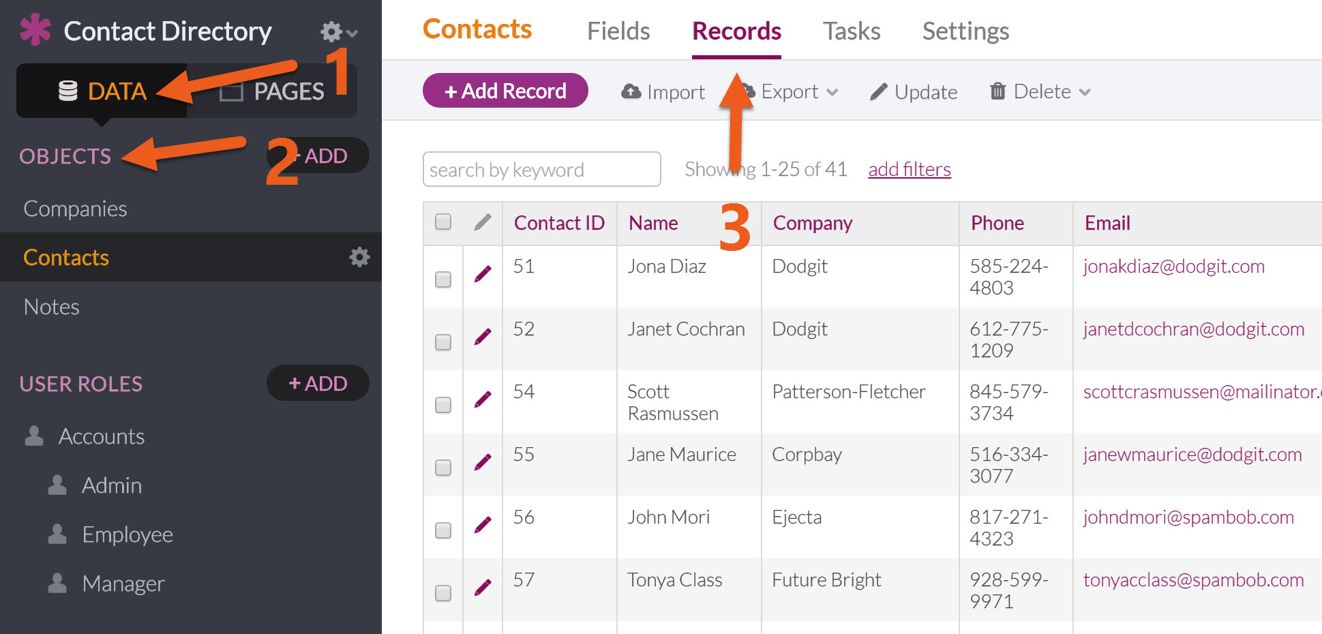The image size is (1322, 634).
Task: Sort by Name column
Action: tap(653, 223)
